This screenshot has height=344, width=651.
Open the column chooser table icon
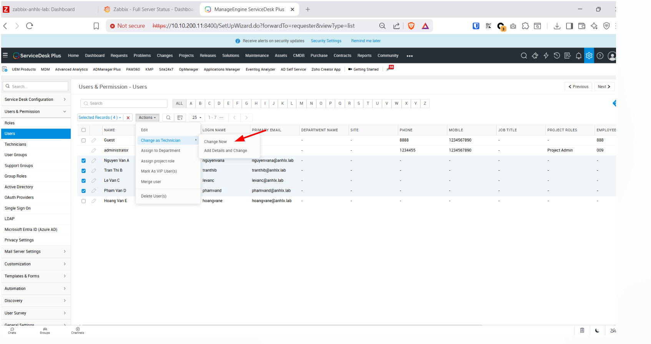(x=180, y=118)
